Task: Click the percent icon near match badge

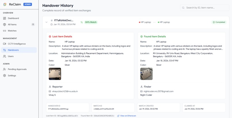Action: (81, 22)
